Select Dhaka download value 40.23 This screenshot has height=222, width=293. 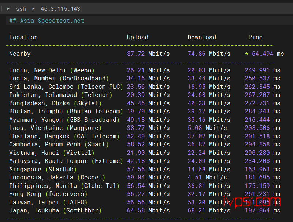[x=196, y=103]
